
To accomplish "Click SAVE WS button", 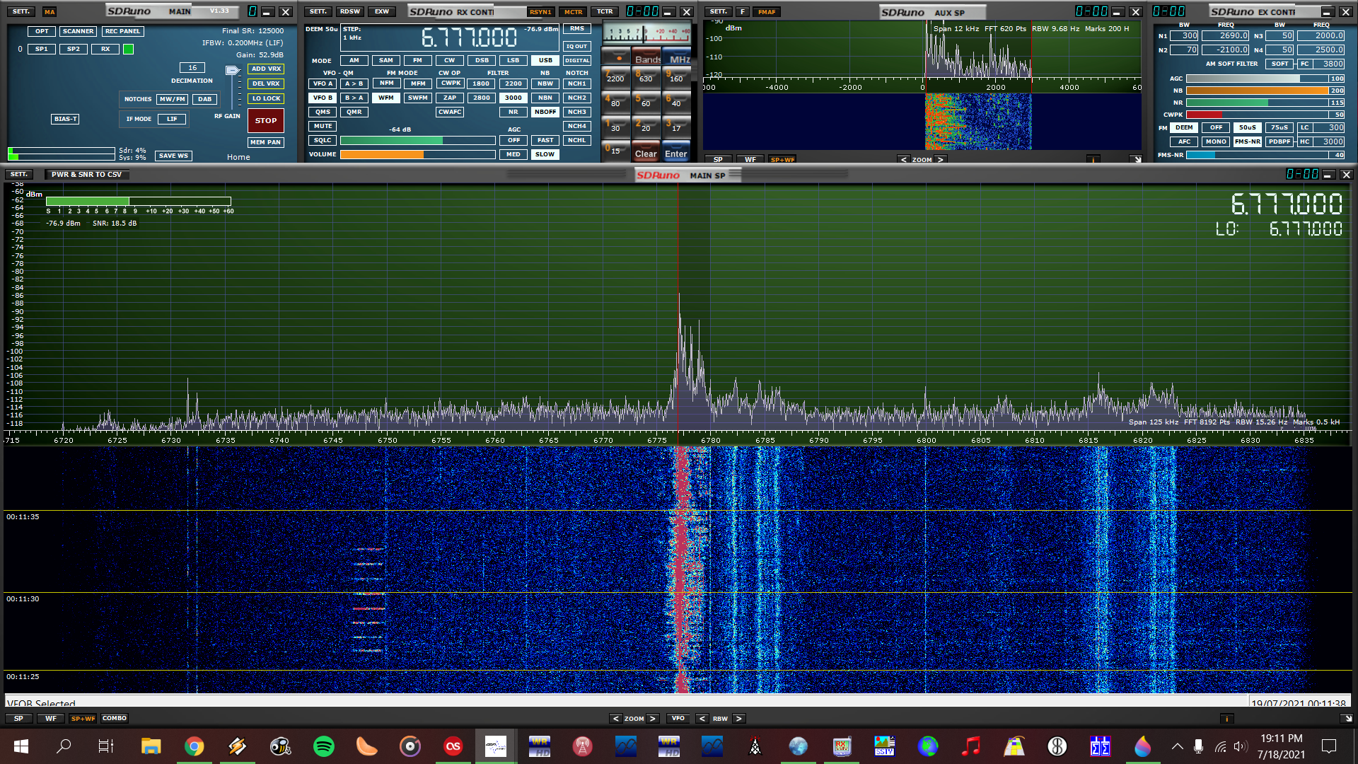I will click(x=173, y=156).
